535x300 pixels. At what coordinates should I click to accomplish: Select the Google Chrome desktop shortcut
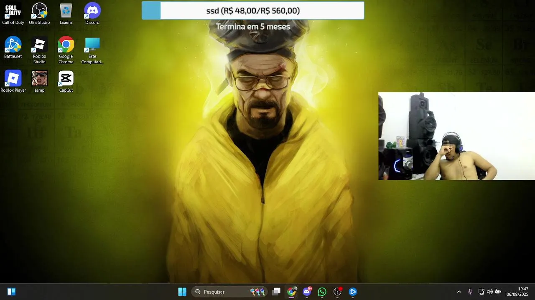coord(66,51)
